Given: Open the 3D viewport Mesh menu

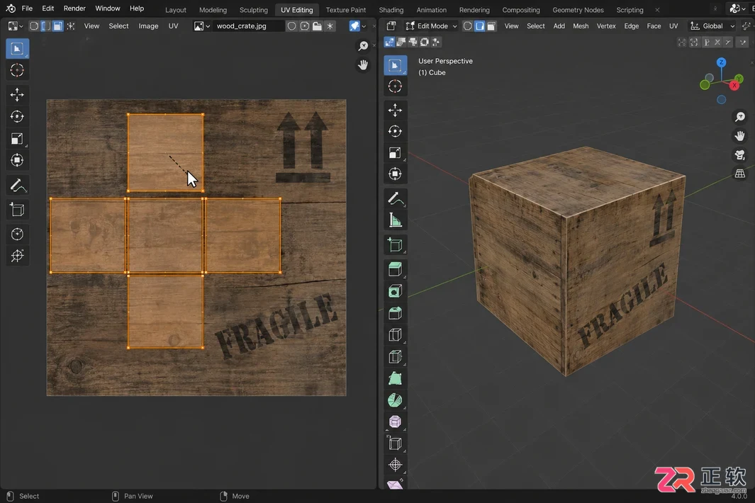Looking at the screenshot, I should tap(581, 26).
